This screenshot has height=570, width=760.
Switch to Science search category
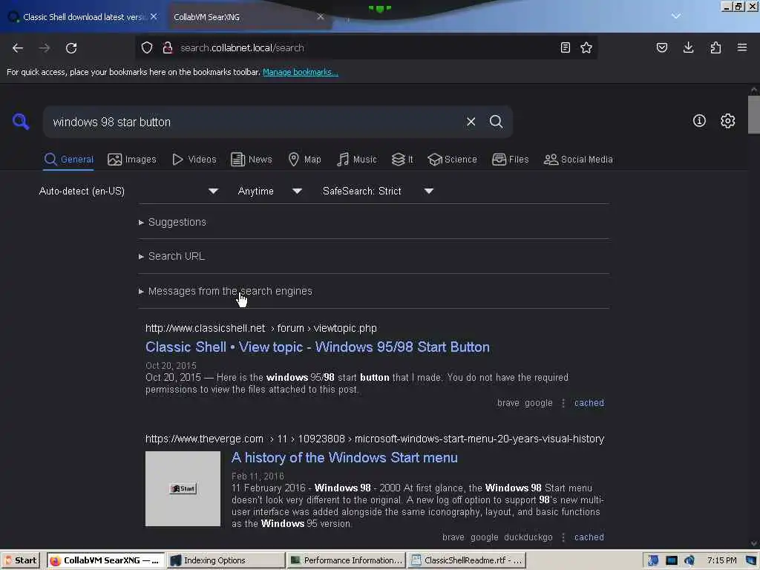pyautogui.click(x=452, y=160)
